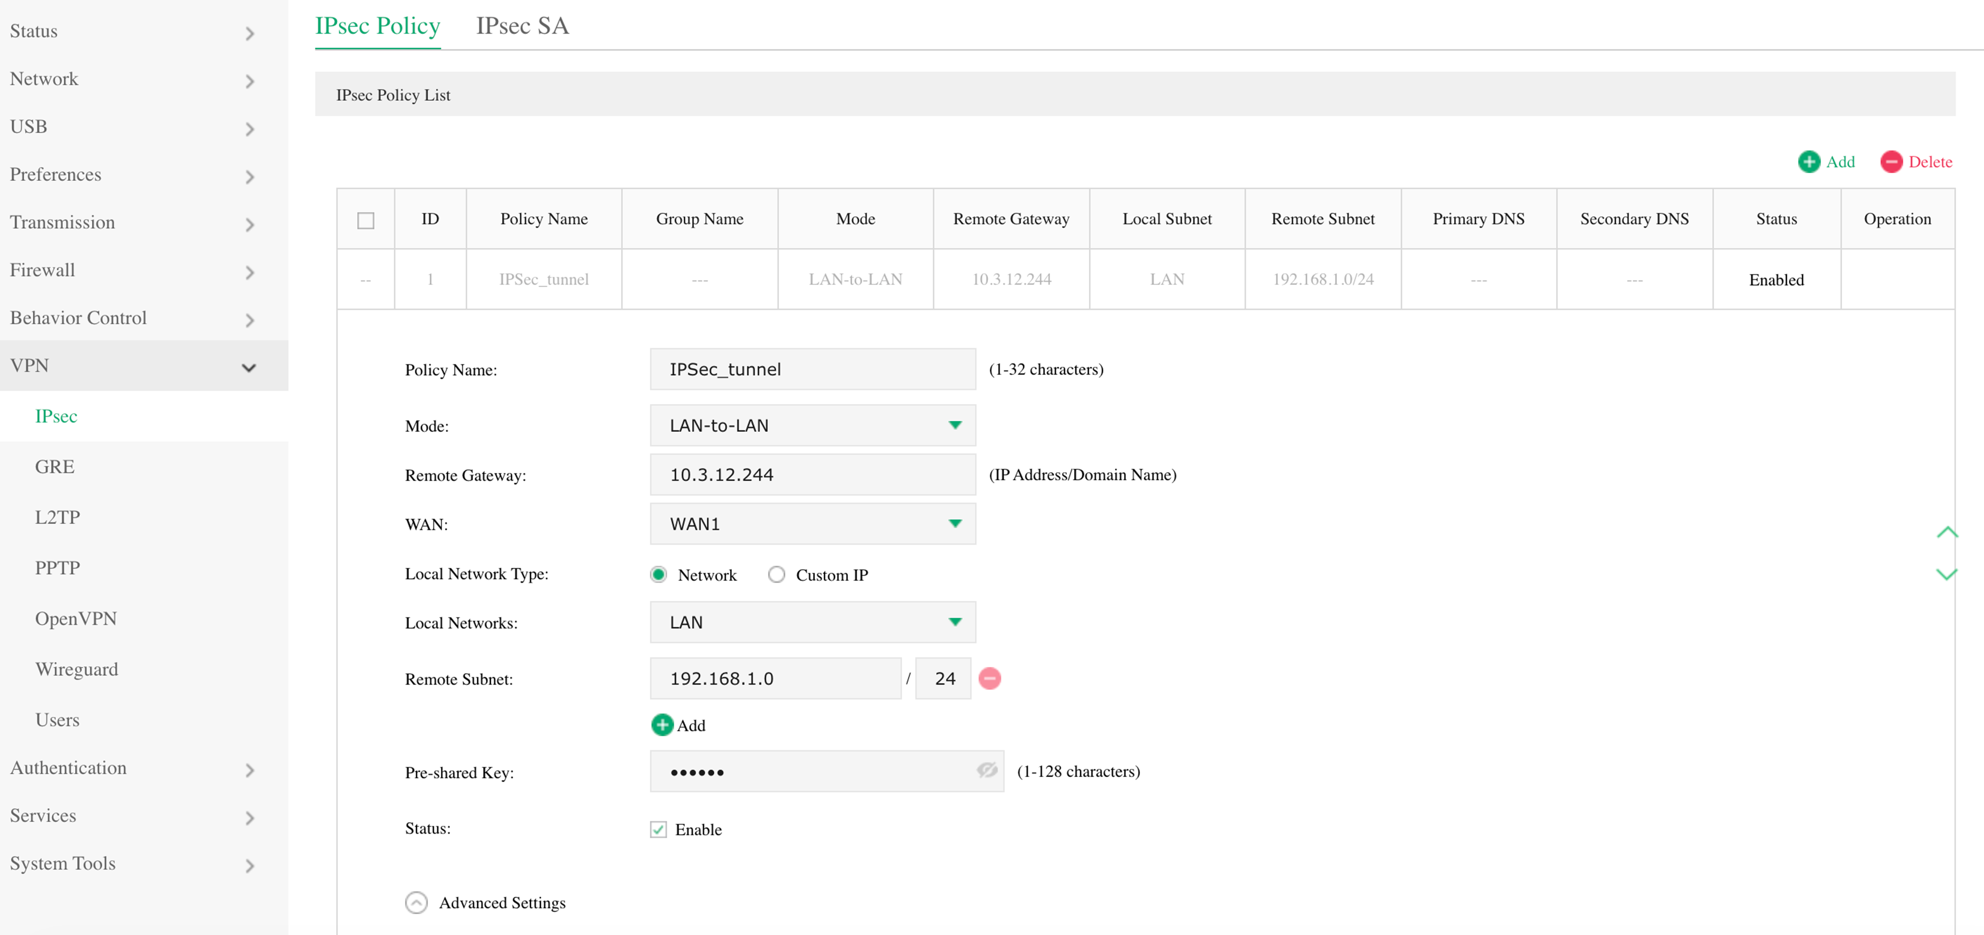The image size is (1984, 935).
Task: Select the Custom IP radio button
Action: pyautogui.click(x=775, y=574)
